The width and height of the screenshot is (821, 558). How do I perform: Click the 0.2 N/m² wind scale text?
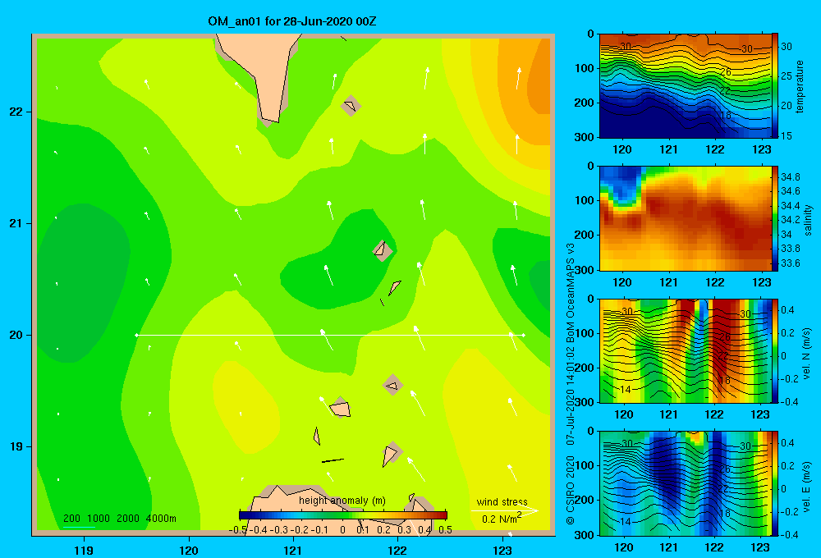point(501,519)
